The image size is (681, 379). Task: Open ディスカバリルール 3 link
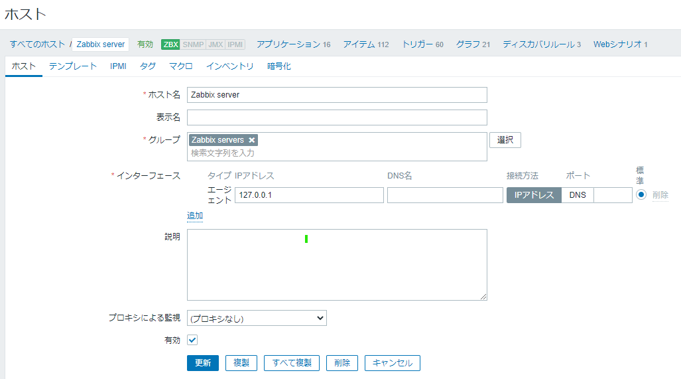542,44
